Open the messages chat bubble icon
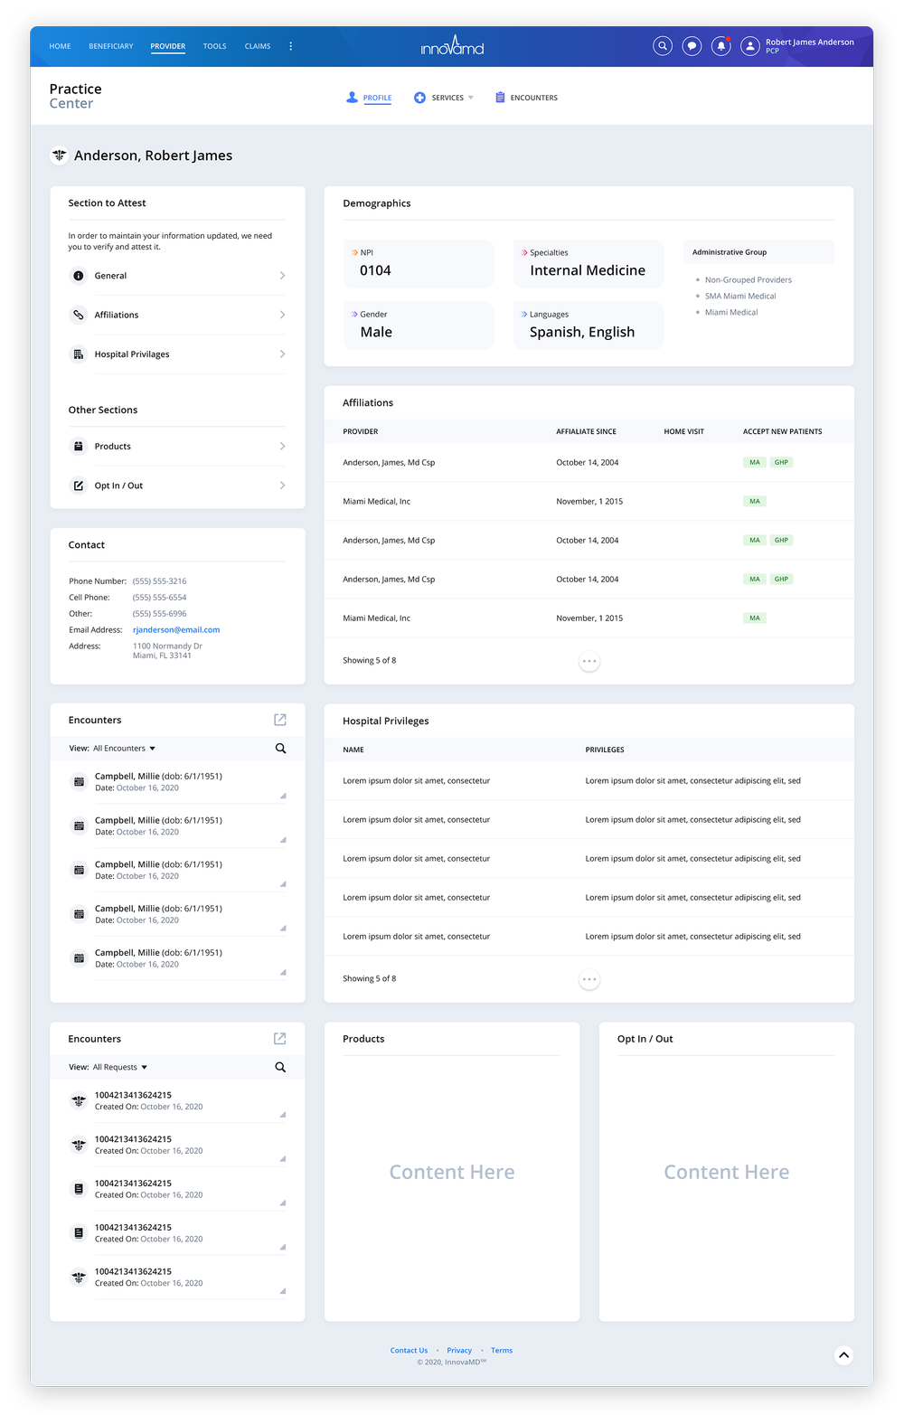The width and height of the screenshot is (904, 1415). [x=692, y=45]
